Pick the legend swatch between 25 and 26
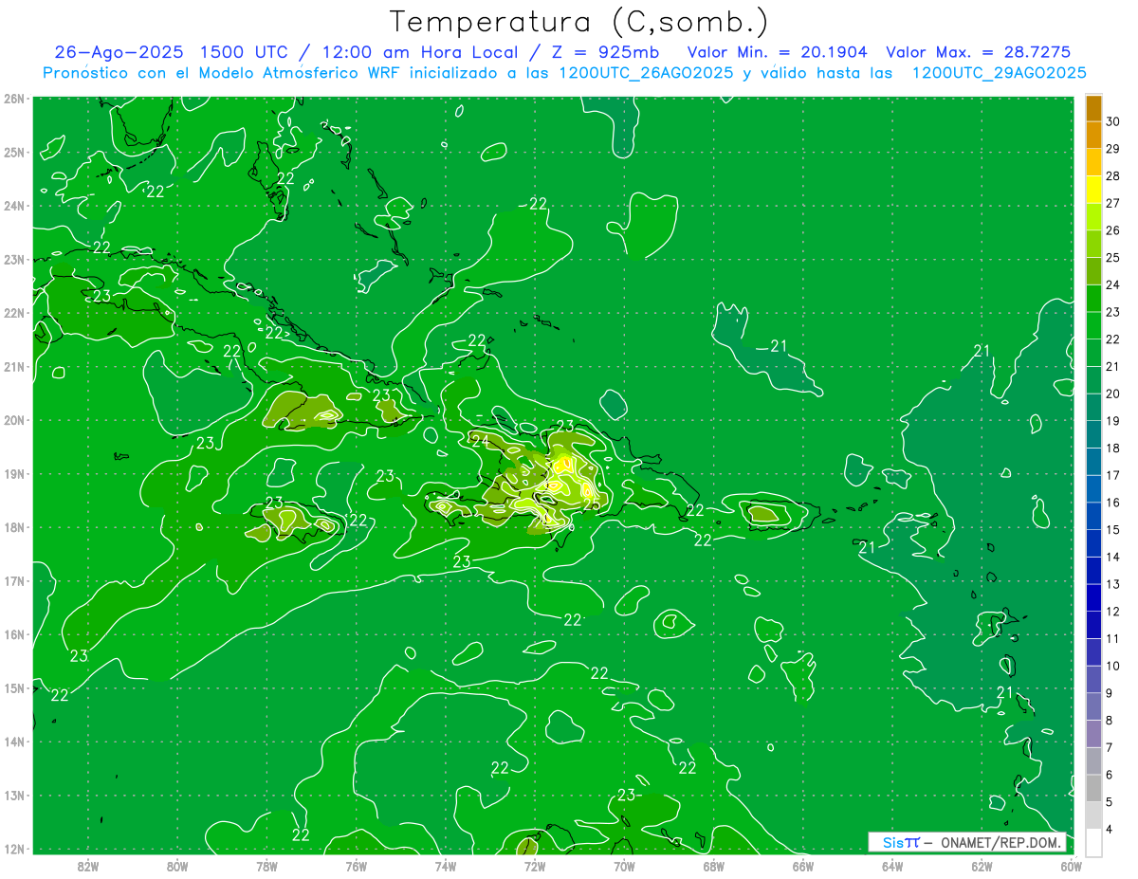The height and width of the screenshot is (879, 1138). [x=1093, y=245]
